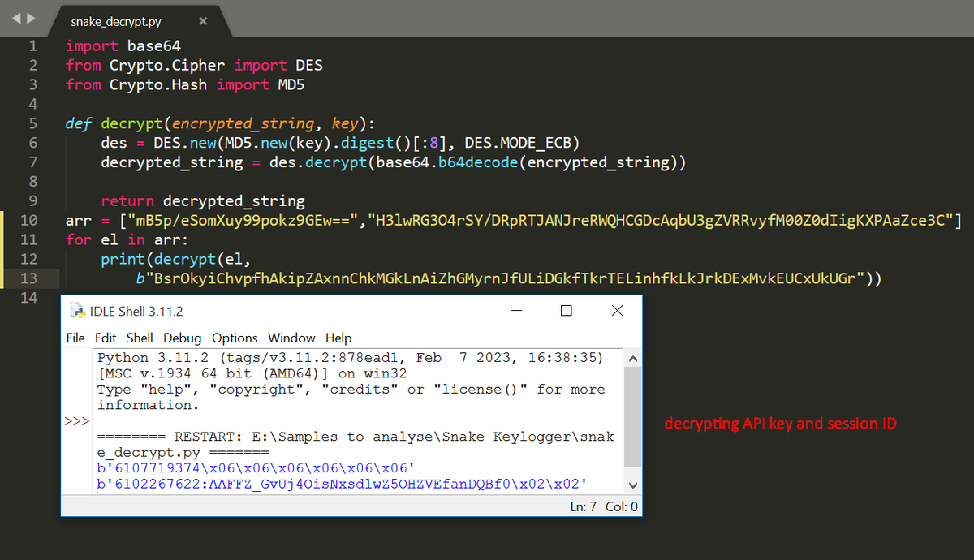Click line number 5 in the gutter
This screenshot has width=974, height=560.
click(32, 123)
